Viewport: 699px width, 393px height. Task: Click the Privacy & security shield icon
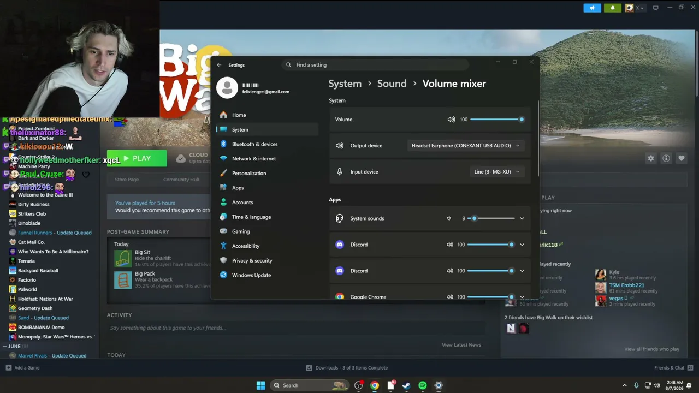point(223,260)
